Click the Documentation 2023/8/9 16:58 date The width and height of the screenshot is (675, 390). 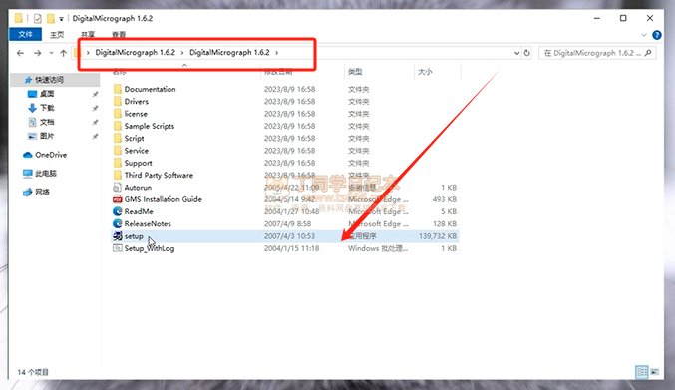[x=289, y=89]
